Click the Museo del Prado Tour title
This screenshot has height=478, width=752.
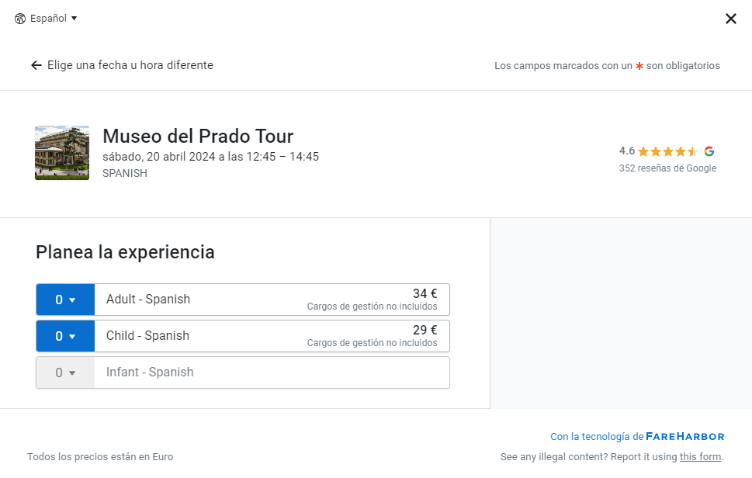(x=198, y=137)
